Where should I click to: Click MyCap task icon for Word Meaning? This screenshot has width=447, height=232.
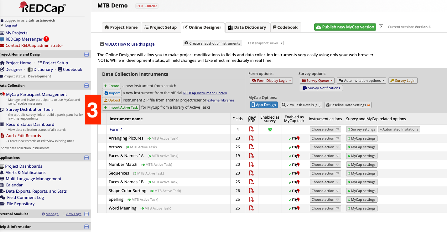pos(294,208)
